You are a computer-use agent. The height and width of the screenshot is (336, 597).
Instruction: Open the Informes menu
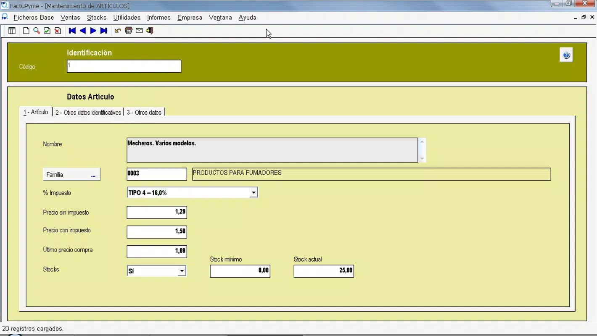158,18
